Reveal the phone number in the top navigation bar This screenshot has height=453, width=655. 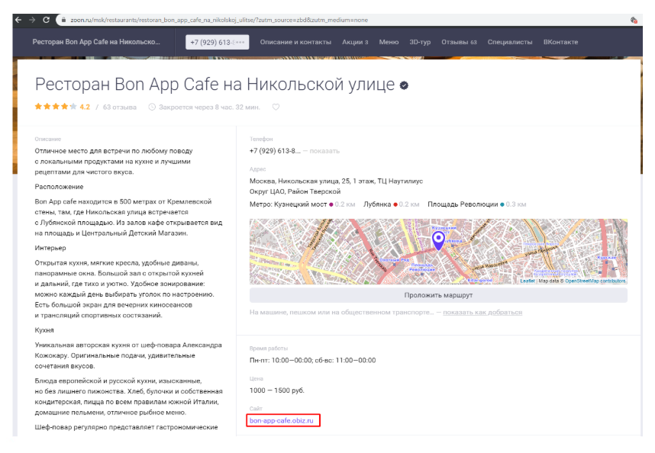pyautogui.click(x=217, y=42)
